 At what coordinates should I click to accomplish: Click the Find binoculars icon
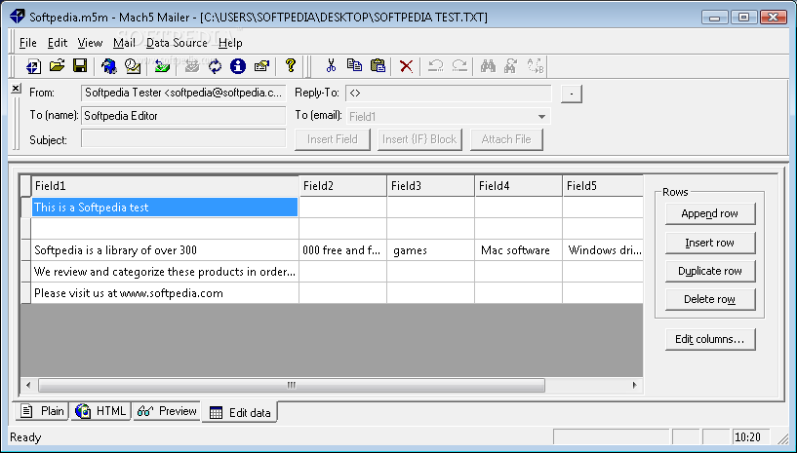488,66
